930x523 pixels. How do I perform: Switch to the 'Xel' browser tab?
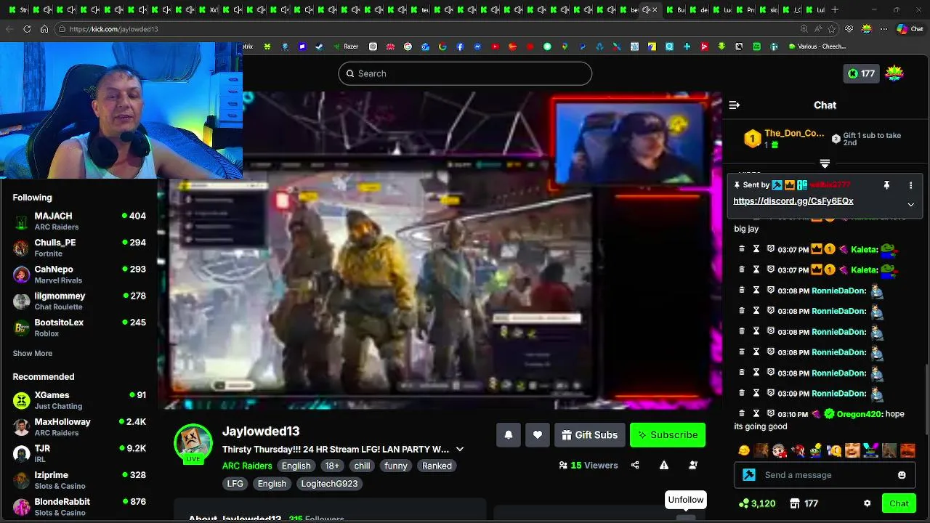[x=210, y=9]
